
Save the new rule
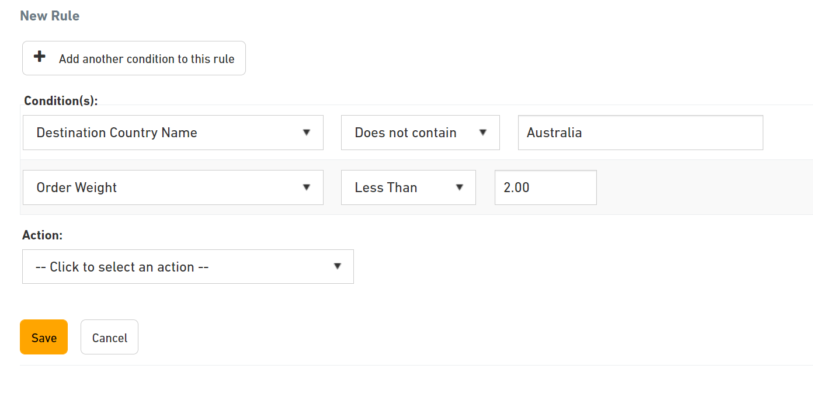pos(44,338)
